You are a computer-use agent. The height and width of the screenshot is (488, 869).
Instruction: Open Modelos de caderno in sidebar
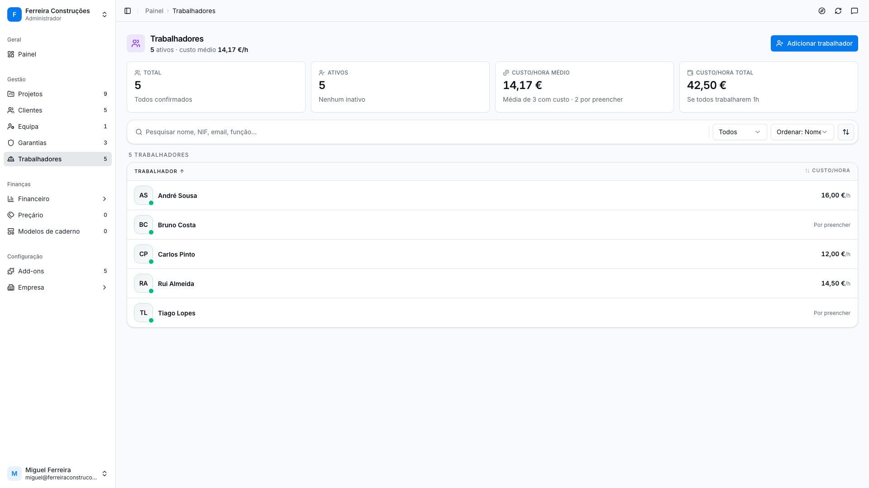point(57,231)
